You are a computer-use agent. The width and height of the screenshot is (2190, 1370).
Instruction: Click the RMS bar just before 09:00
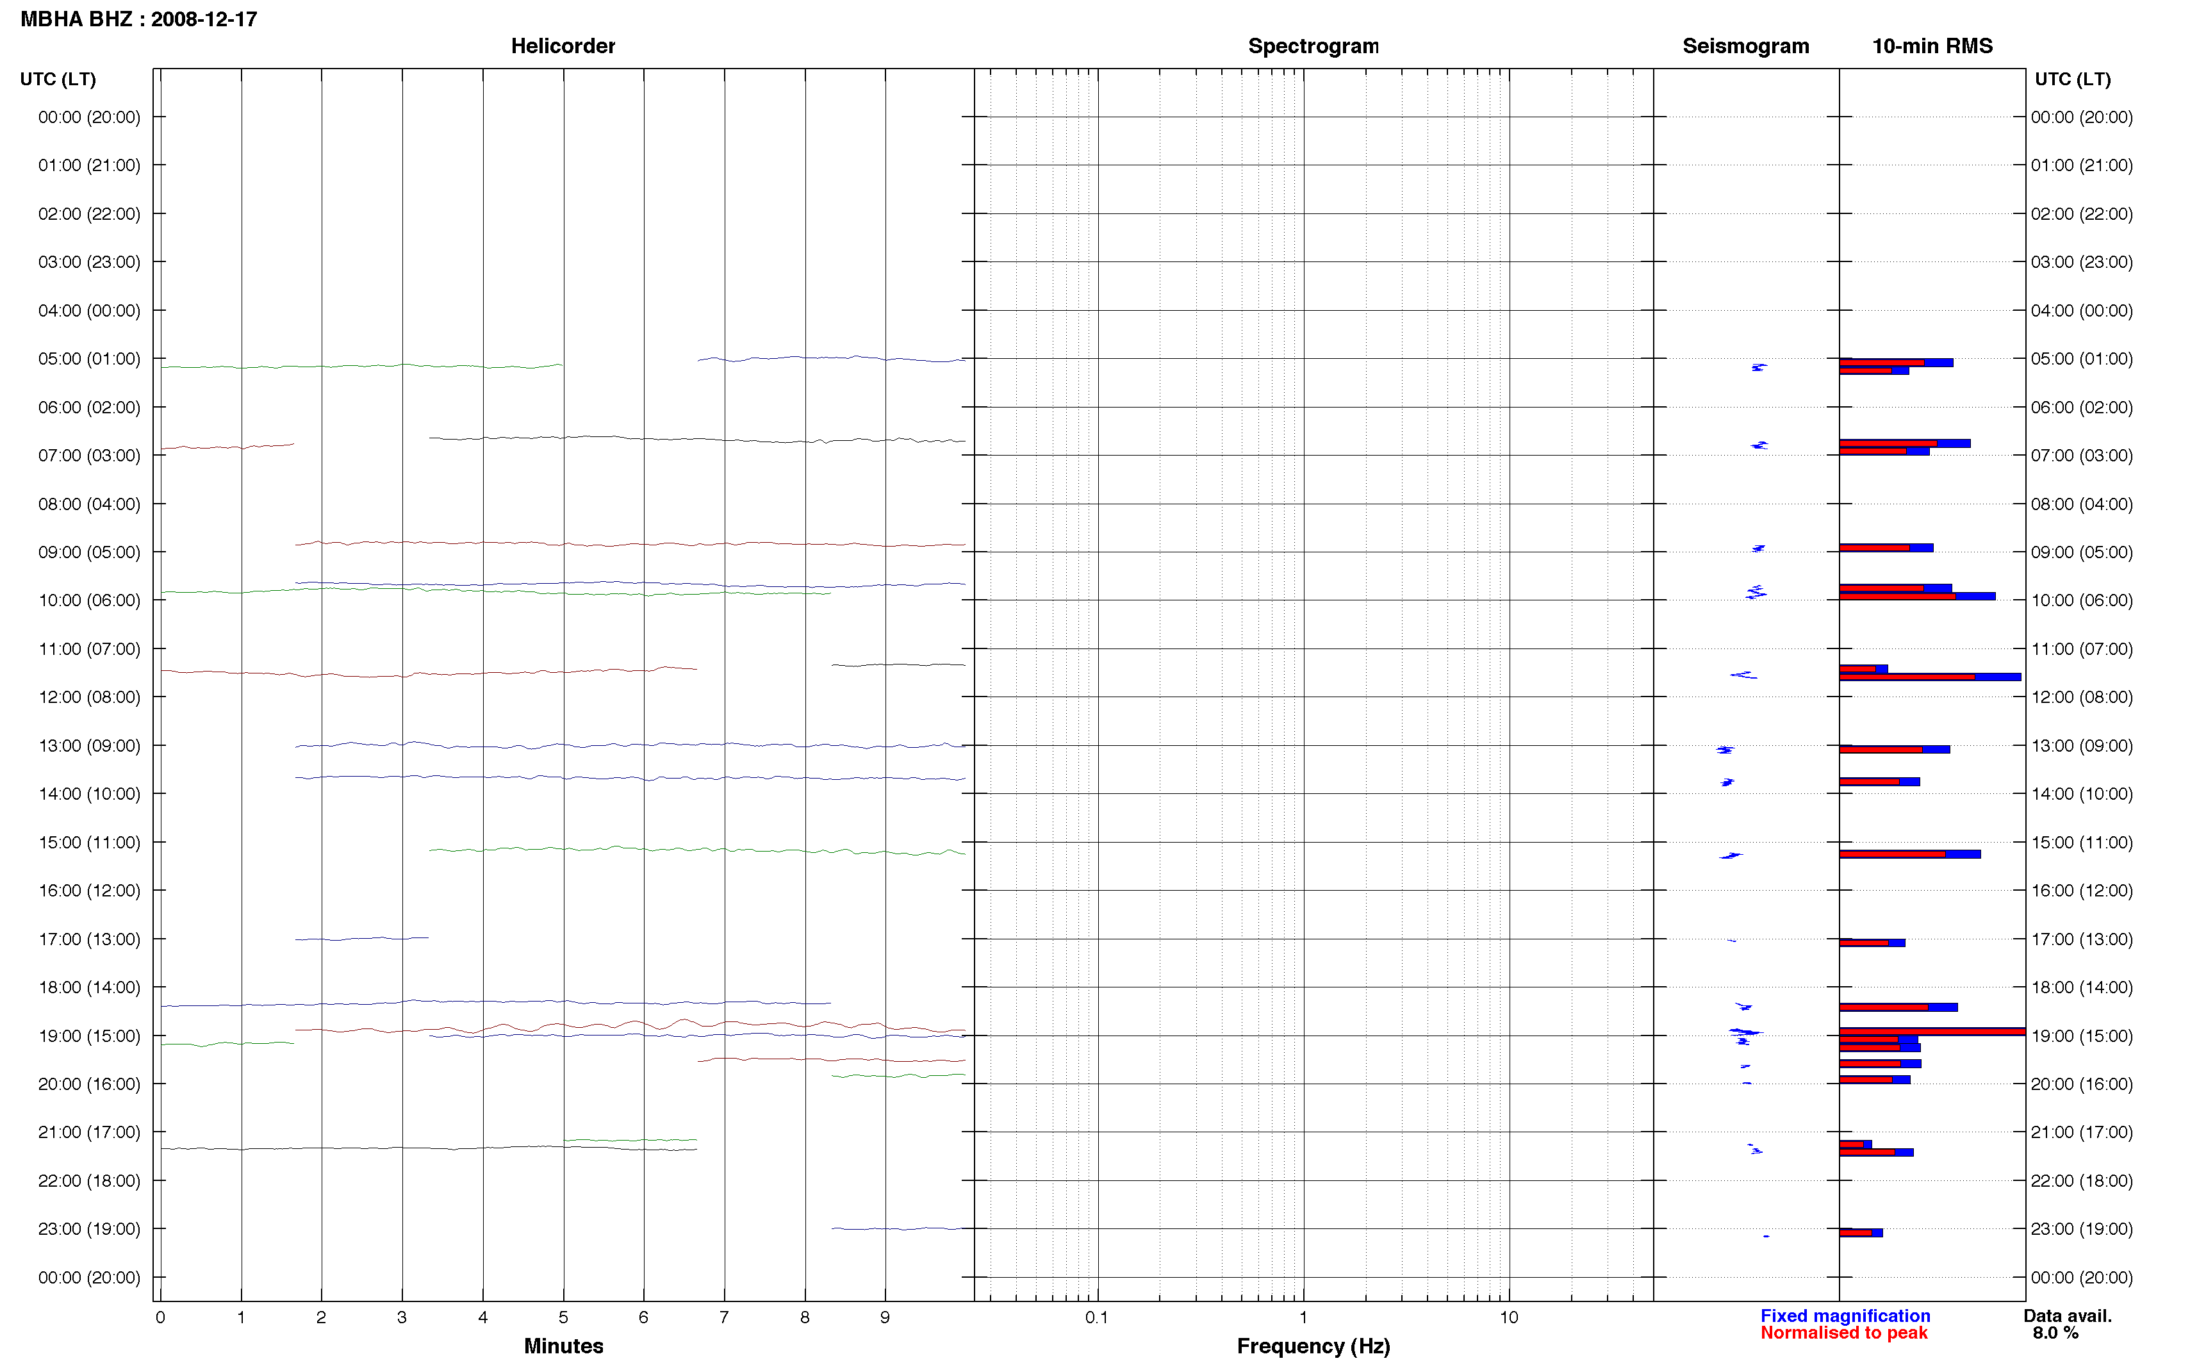pos(1886,548)
